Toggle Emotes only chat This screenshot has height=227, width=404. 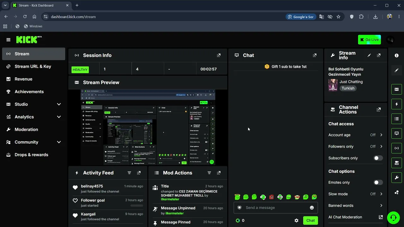pos(378,182)
